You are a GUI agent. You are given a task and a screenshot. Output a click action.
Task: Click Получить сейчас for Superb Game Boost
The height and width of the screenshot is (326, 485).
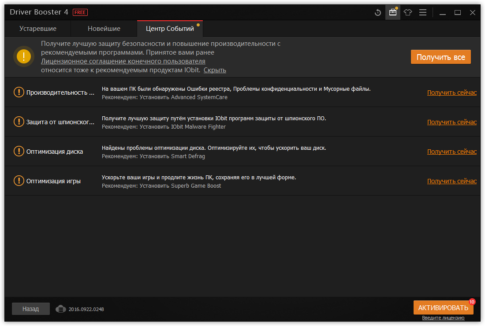(451, 182)
